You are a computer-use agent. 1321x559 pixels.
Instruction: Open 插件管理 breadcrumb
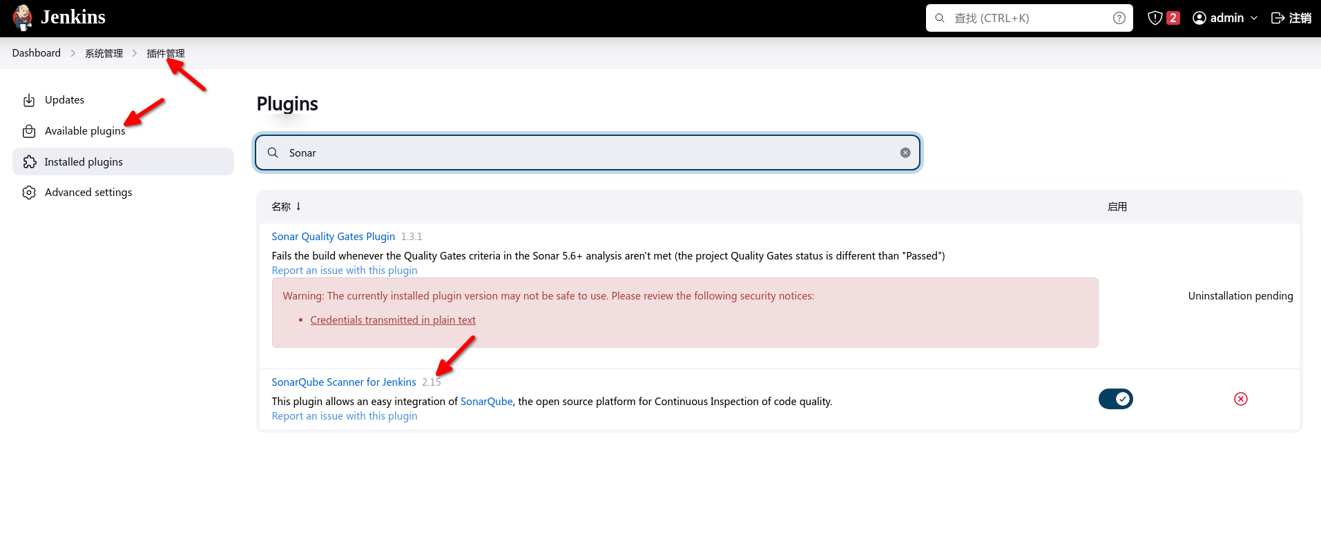(166, 53)
